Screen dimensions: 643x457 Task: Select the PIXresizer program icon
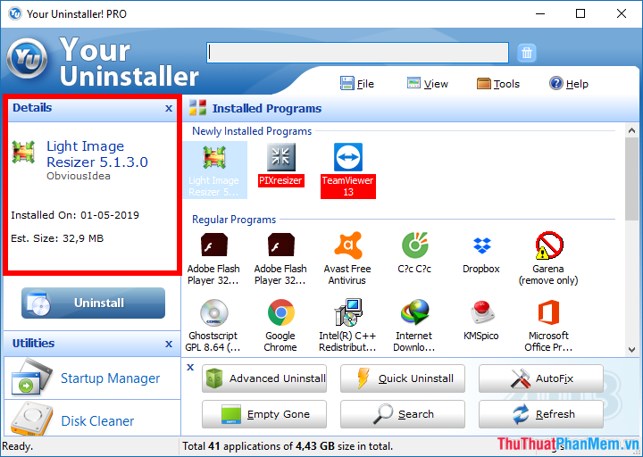coord(281,157)
